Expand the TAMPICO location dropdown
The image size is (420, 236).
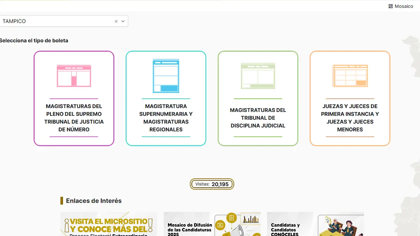click(x=123, y=21)
